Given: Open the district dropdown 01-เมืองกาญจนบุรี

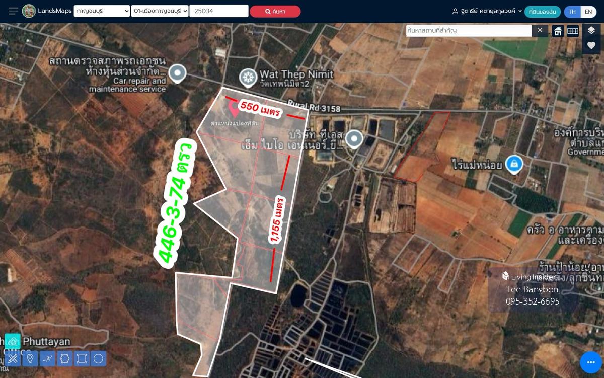Looking at the screenshot, I should [x=160, y=11].
